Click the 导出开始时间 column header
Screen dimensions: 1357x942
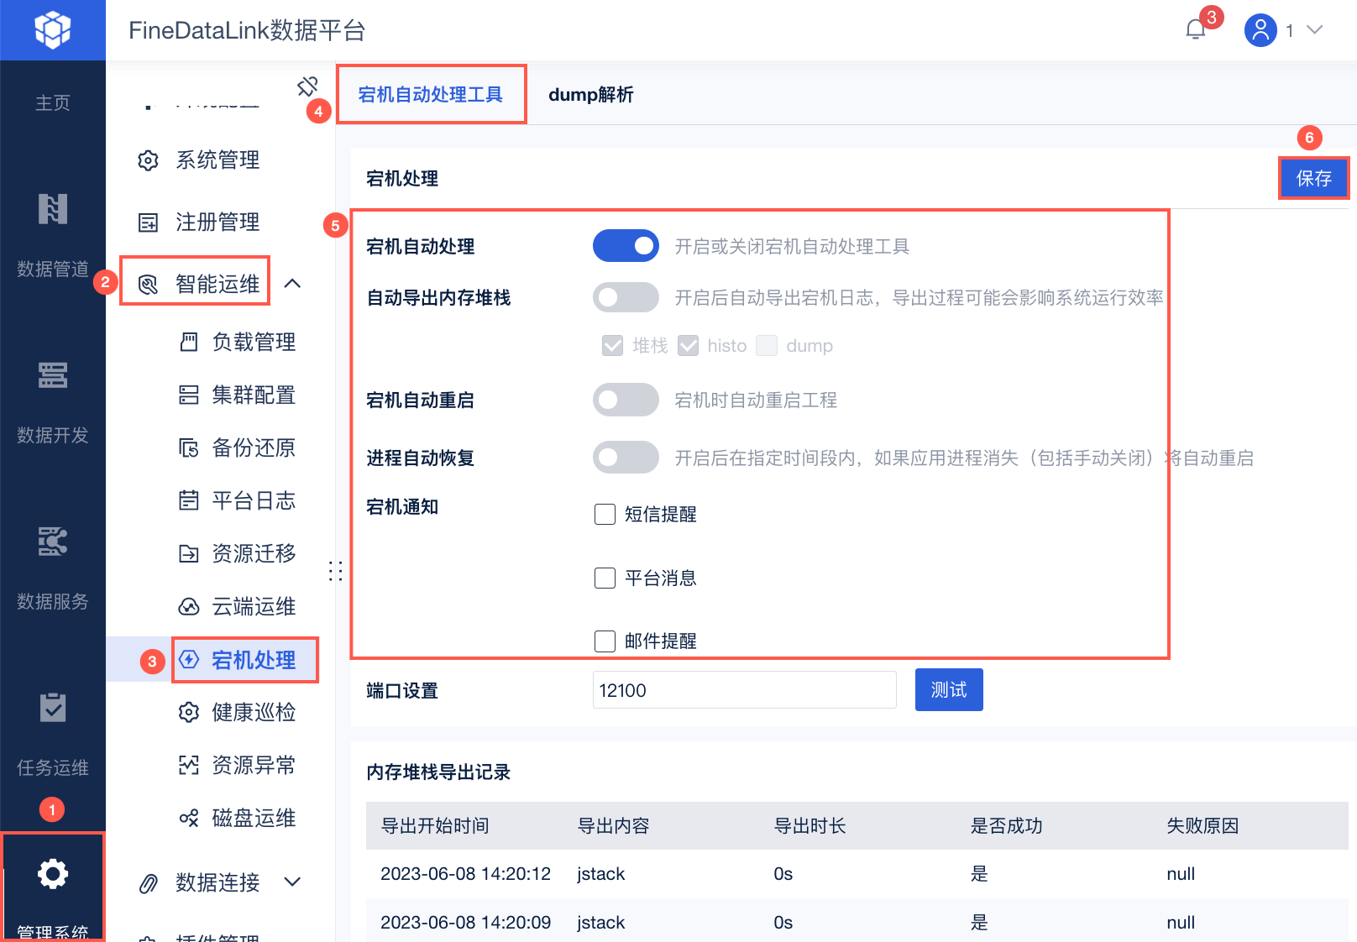[435, 826]
